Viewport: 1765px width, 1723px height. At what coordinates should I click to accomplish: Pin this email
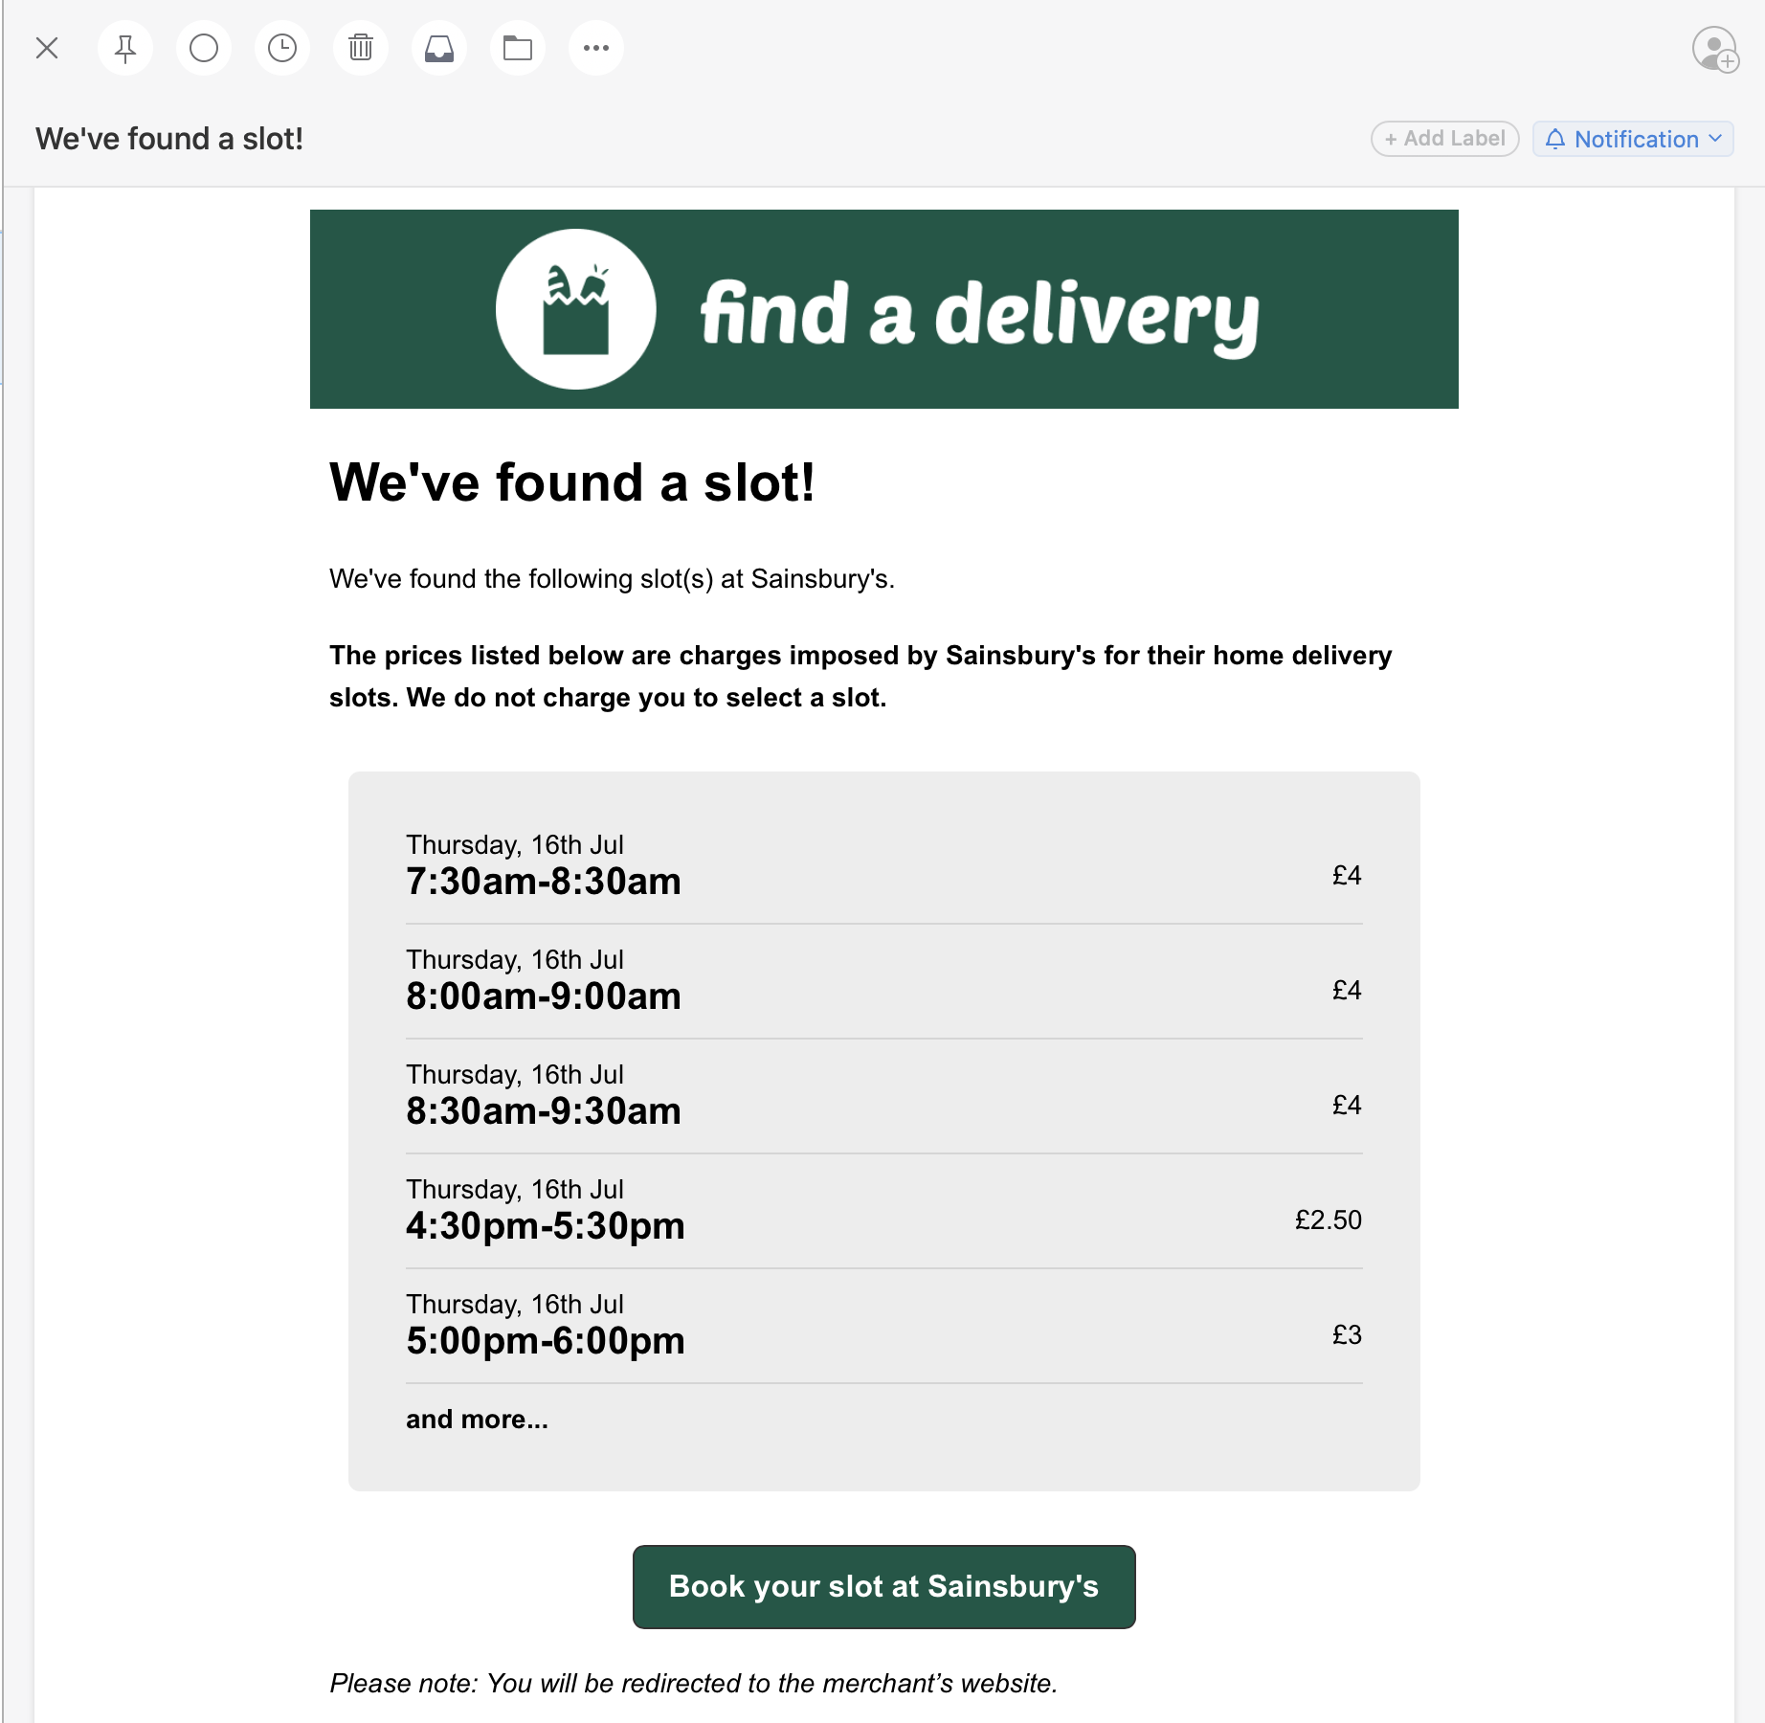(124, 48)
